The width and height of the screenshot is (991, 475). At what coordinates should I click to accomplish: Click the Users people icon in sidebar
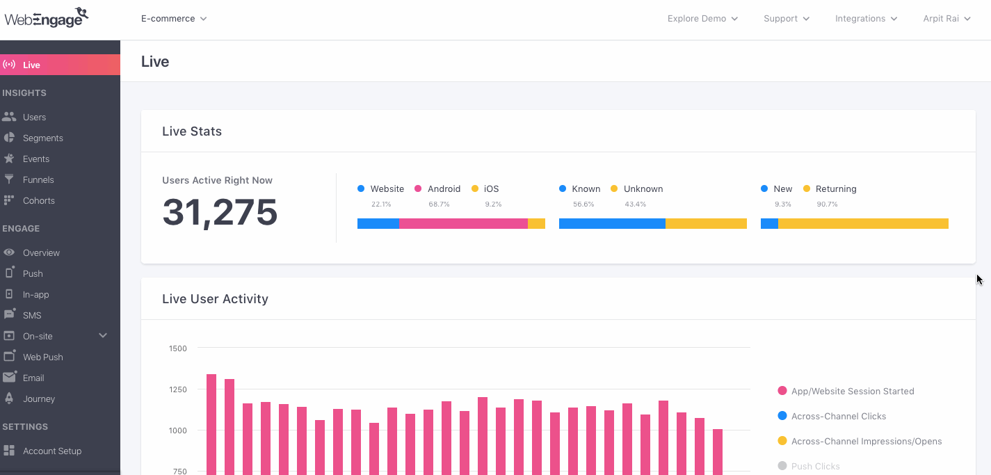tap(9, 117)
